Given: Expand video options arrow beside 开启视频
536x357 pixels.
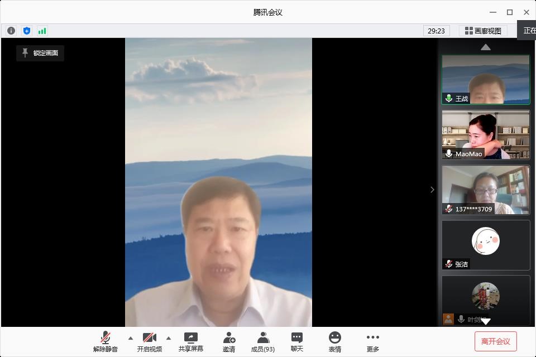Looking at the screenshot, I should pyautogui.click(x=169, y=337).
